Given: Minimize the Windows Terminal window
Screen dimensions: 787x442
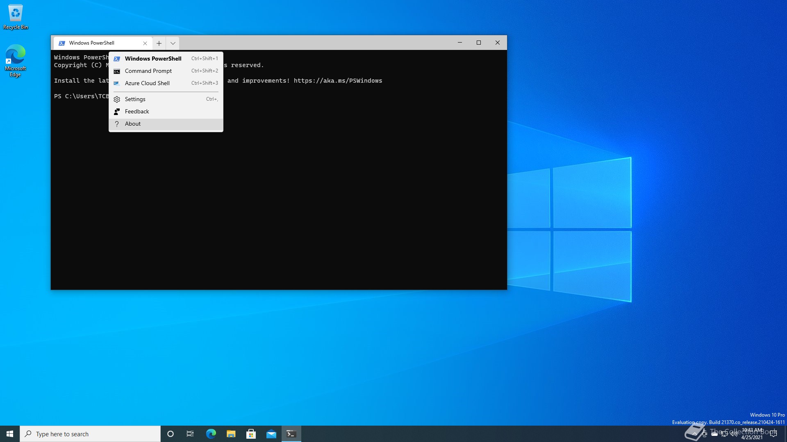Looking at the screenshot, I should 460,43.
